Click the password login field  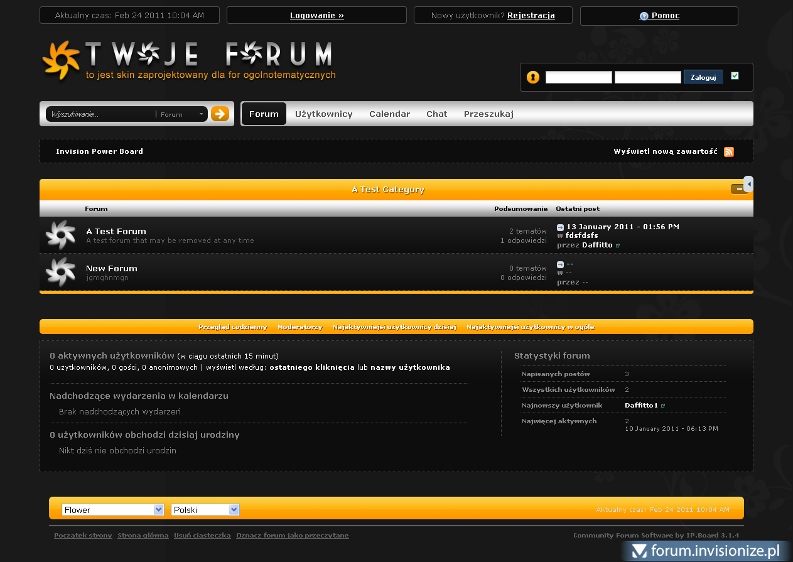coord(648,77)
